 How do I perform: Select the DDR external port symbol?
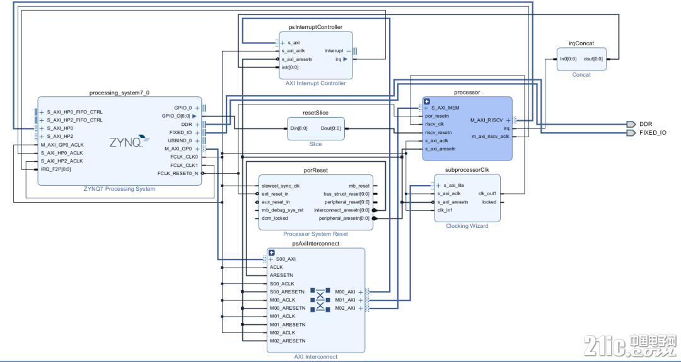pyautogui.click(x=631, y=124)
